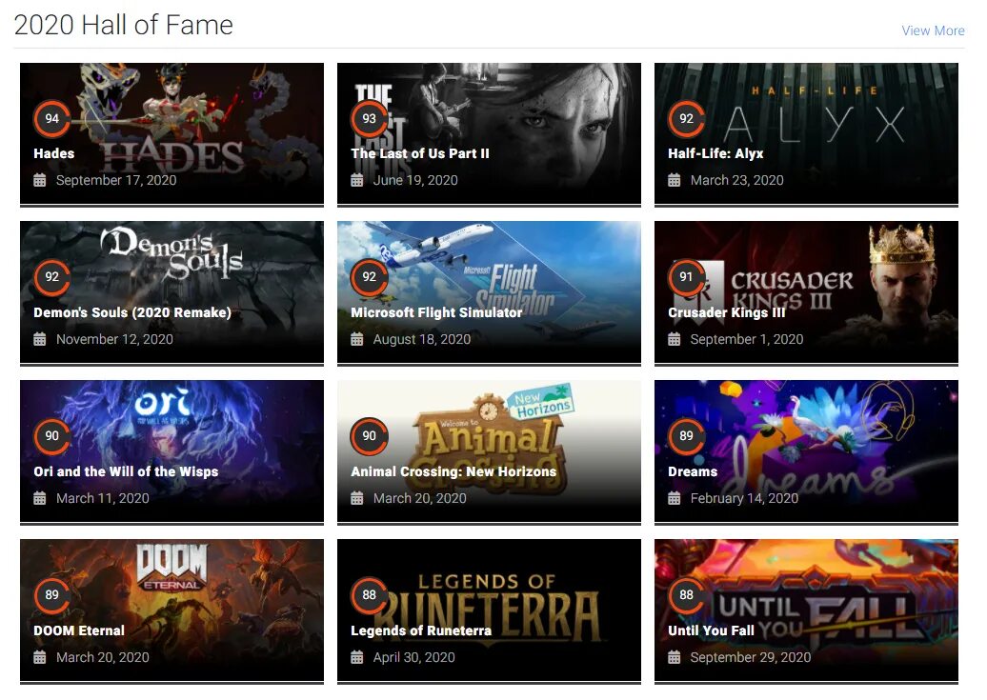Screen dimensions: 987x700
Task: Click the 91 score badge on Crusader Kings III
Action: pyautogui.click(x=687, y=277)
